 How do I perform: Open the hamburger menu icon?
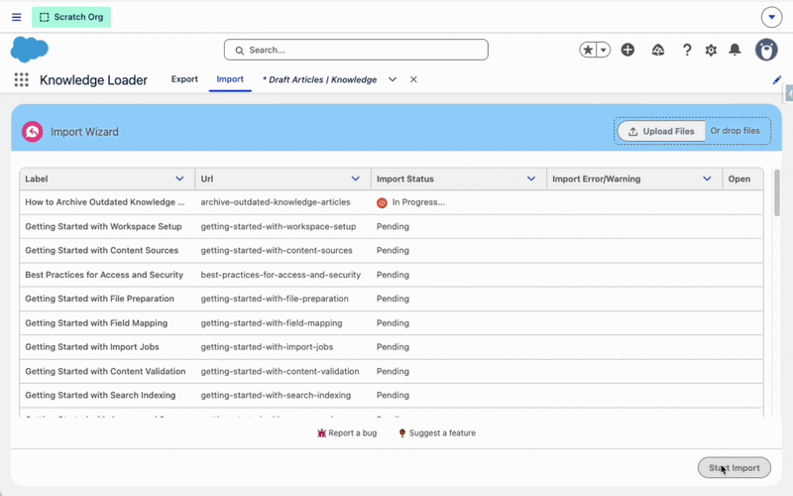coord(16,17)
